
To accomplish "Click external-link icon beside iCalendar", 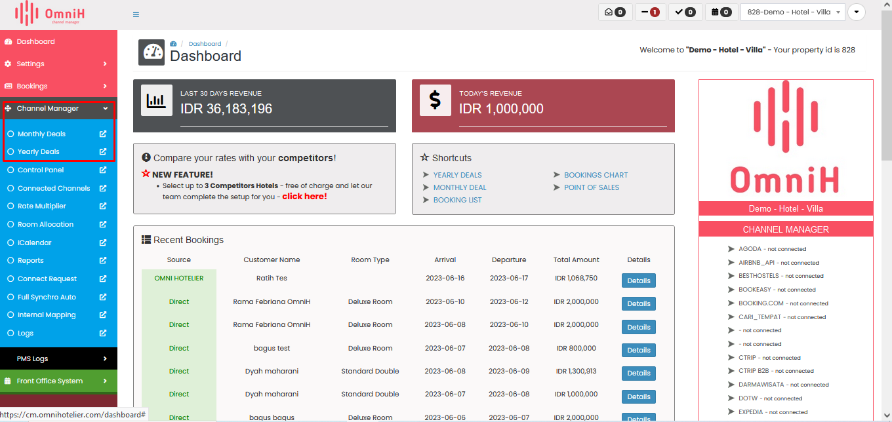I will point(103,242).
